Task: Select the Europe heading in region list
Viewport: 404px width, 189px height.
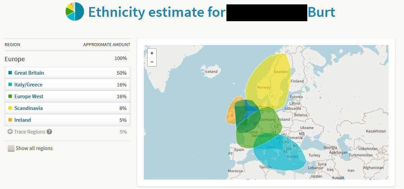Action: (15, 59)
